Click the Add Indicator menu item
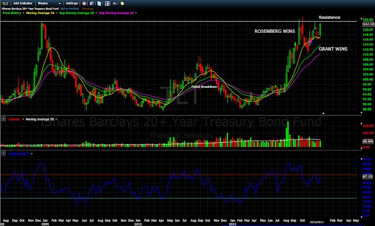The width and height of the screenshot is (375, 226). click(23, 4)
